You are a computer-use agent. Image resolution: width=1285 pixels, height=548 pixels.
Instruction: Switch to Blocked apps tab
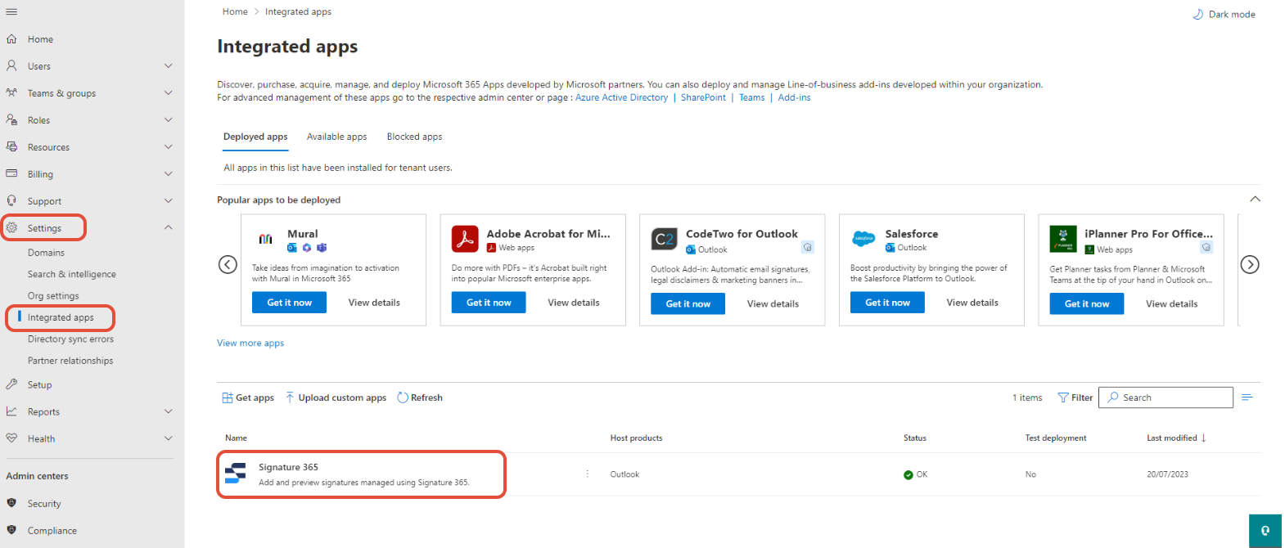point(414,137)
